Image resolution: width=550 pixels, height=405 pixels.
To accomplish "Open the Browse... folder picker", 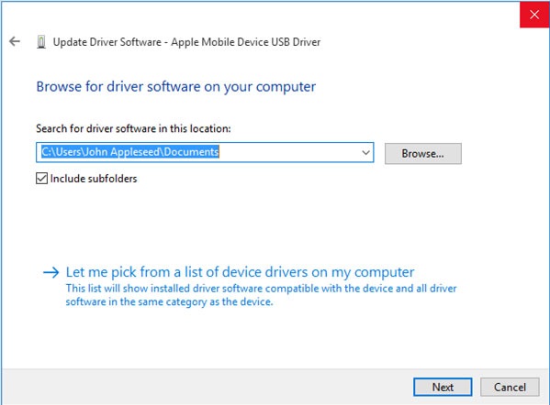I will point(423,153).
